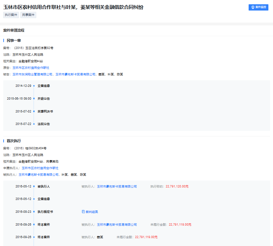Click the timeline dot for 立案信息 2014-12-29
273x246 pixels.
click(x=34, y=86)
